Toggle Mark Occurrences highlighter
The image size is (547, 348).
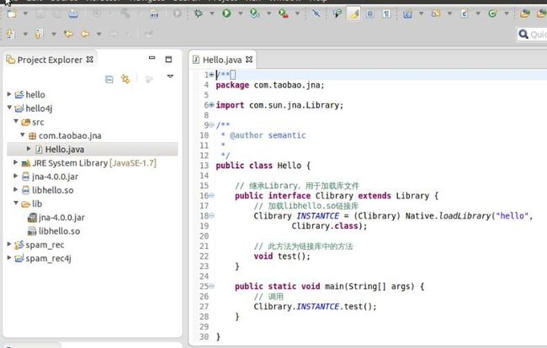pos(353,14)
